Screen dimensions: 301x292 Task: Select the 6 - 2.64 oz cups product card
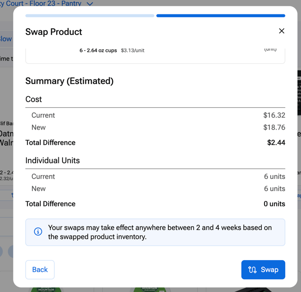coord(155,54)
